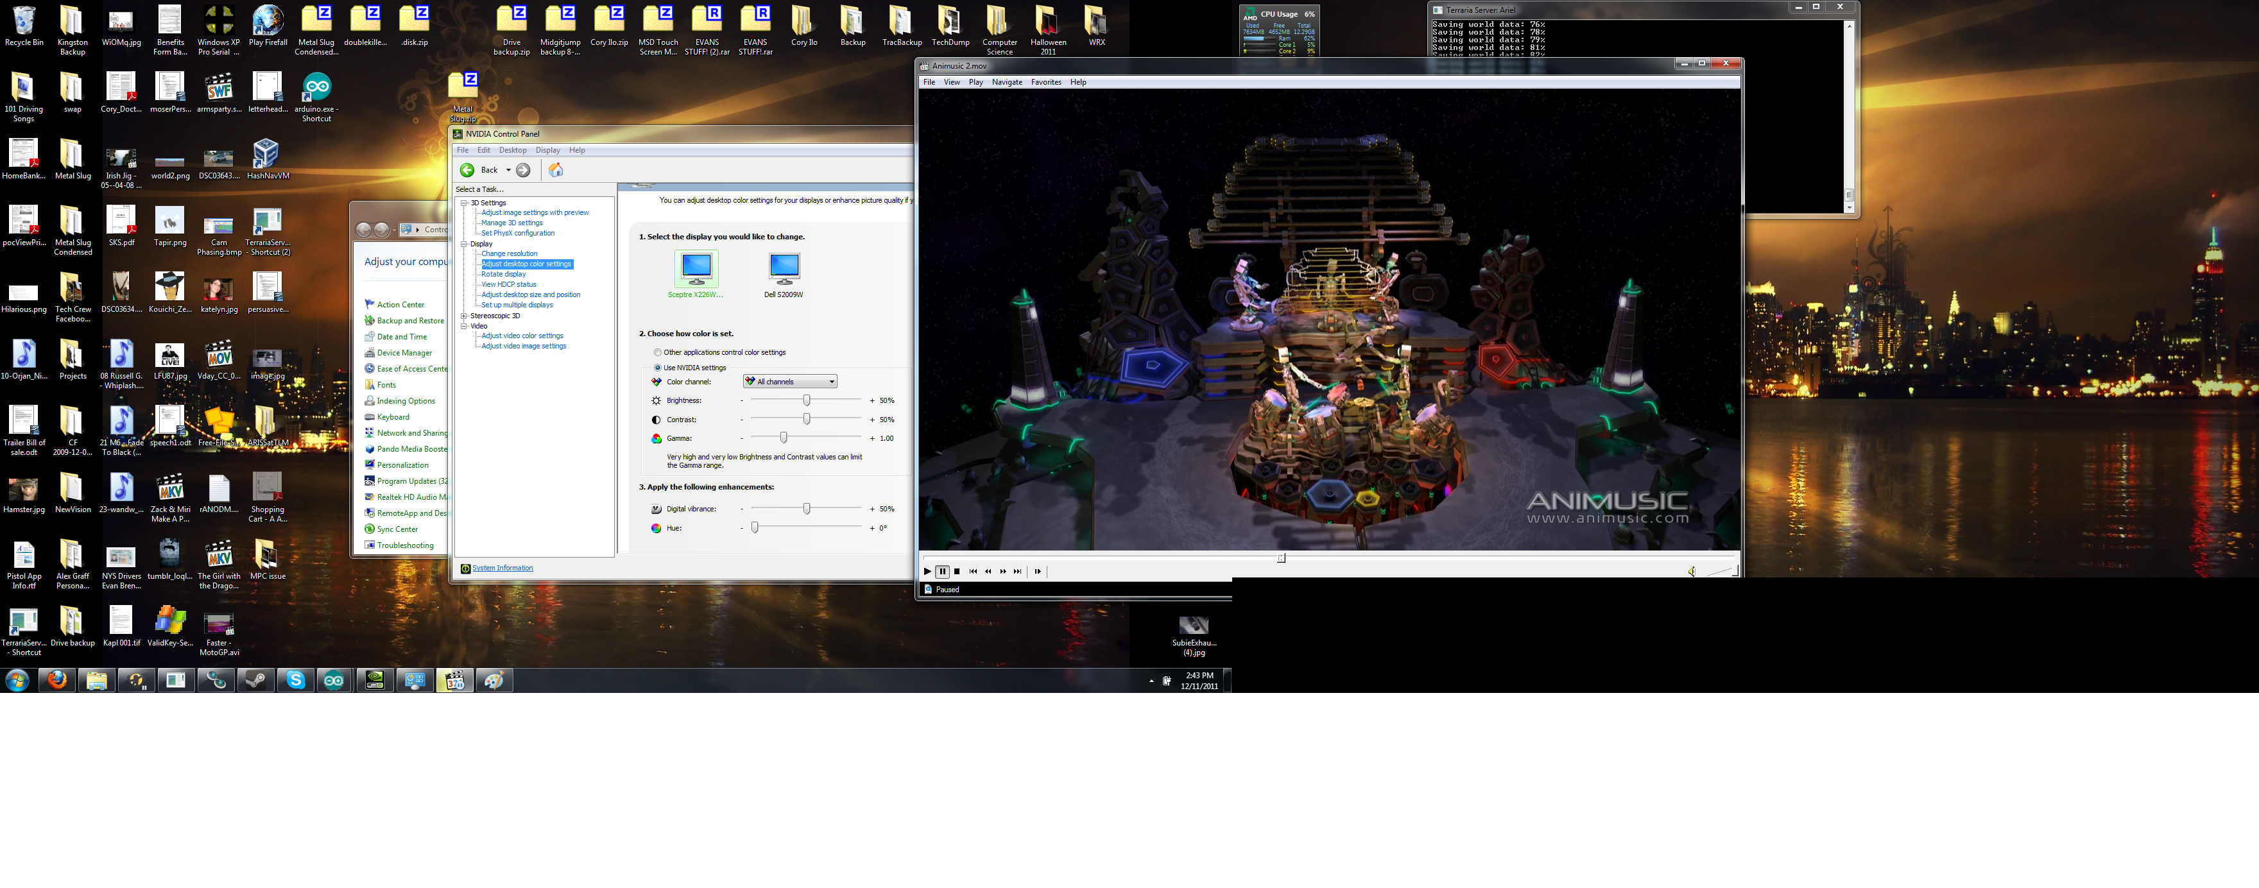Click 'Set up multiple displays' task link
This screenshot has height=888, width=2259.
point(517,305)
